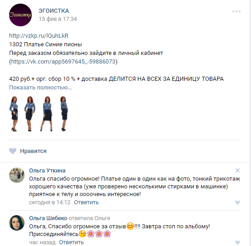Image resolution: width=251 pixels, height=246 pixels.
Task: Open the third dress photo thumbnail
Action: click(47, 114)
